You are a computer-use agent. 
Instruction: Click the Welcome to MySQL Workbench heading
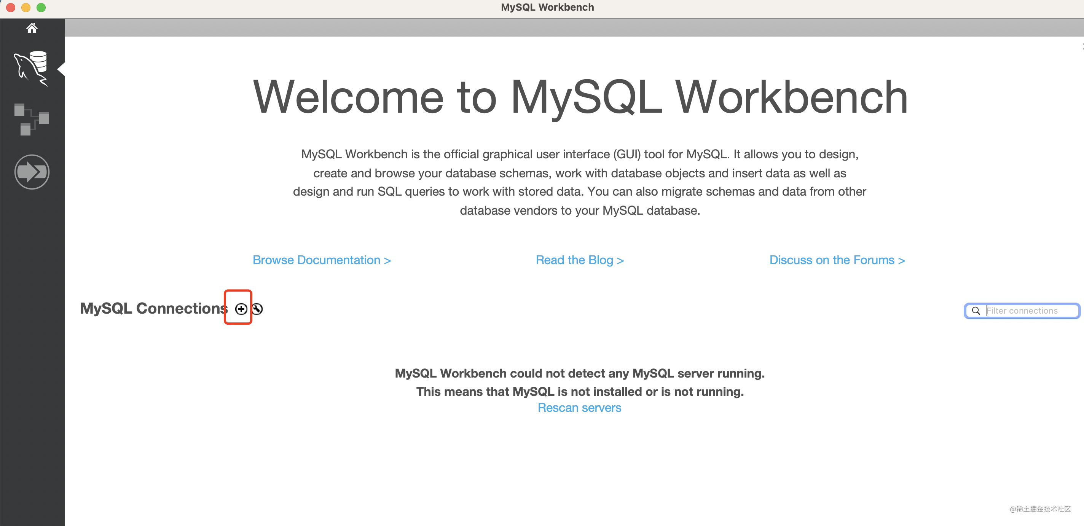point(579,97)
